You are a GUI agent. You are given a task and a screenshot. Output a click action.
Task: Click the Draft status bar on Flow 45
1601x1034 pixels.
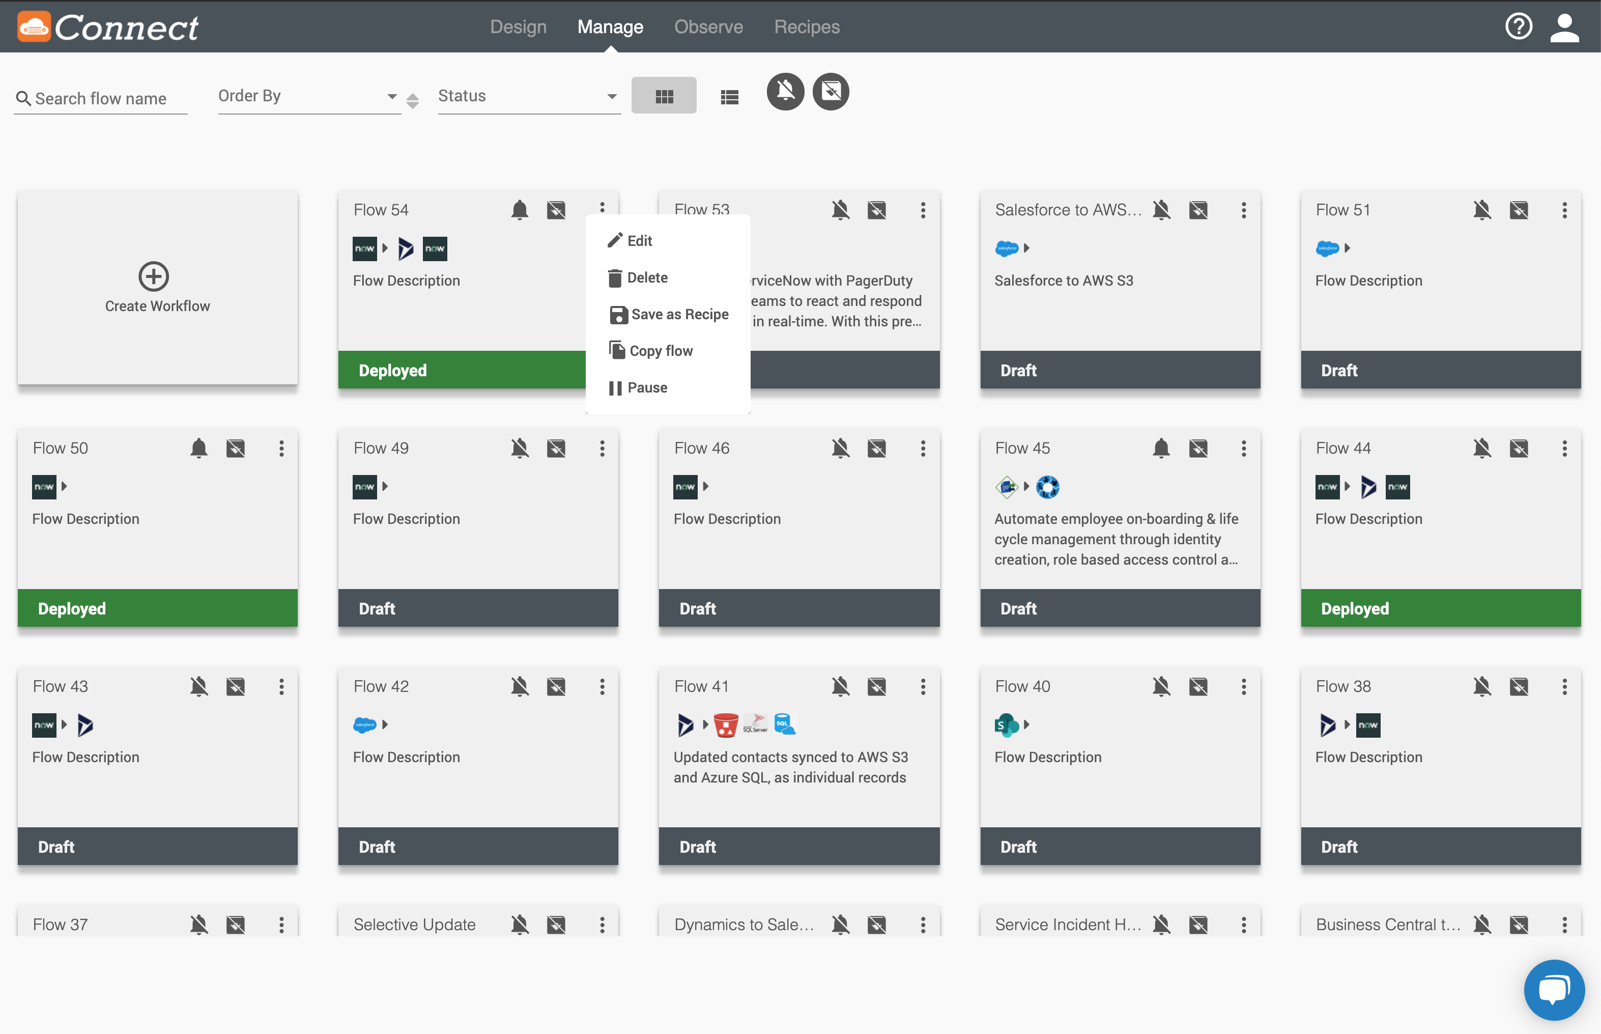point(1120,608)
